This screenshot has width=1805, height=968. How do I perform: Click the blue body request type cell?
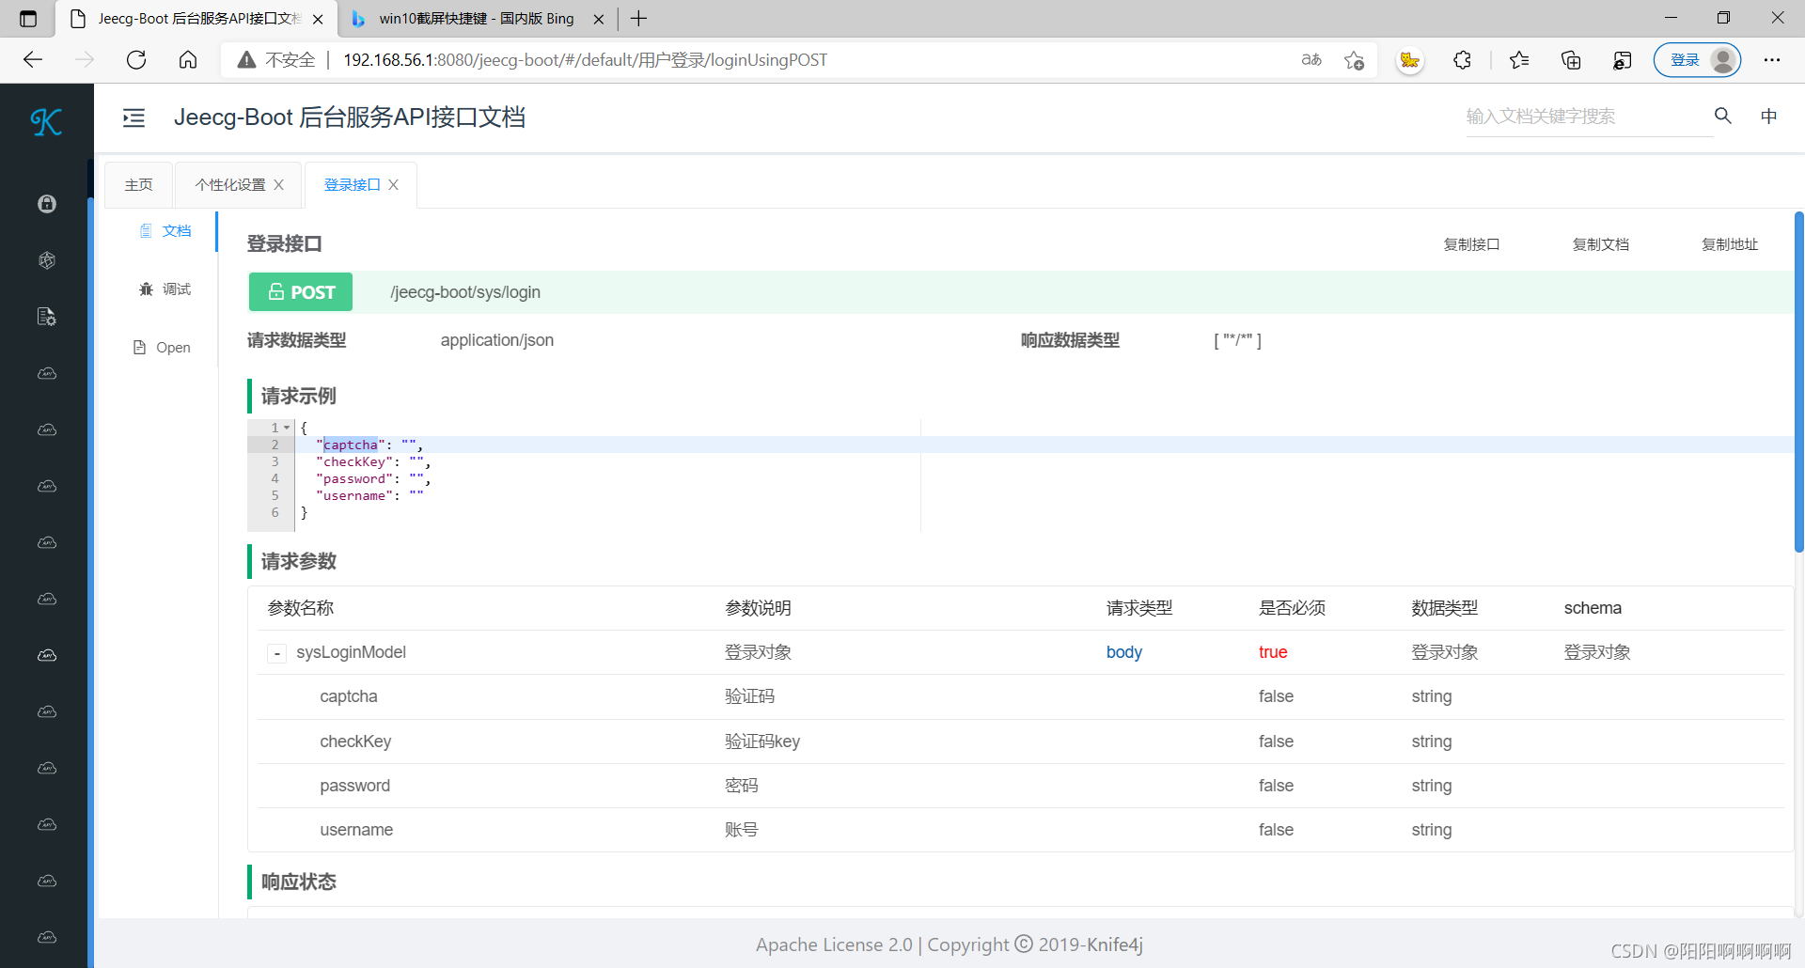(x=1124, y=652)
